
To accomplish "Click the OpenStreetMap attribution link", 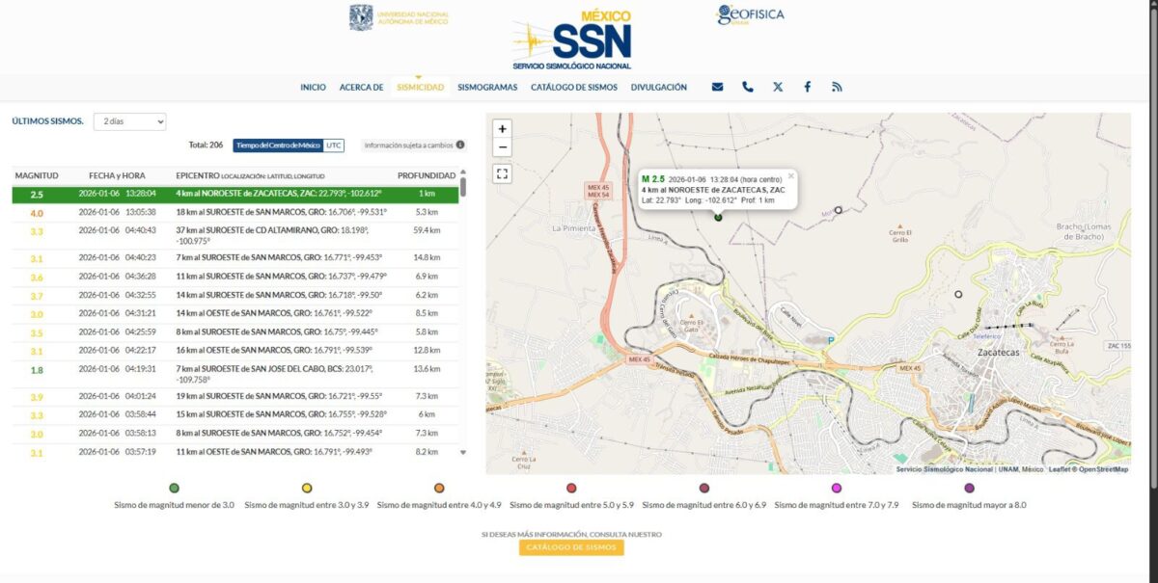I will click(x=1104, y=469).
